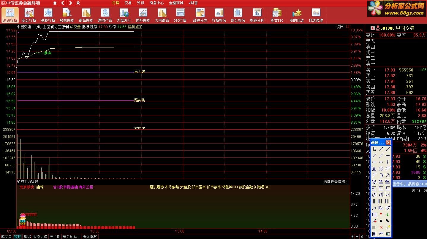
Task: Click 统计 button above chart
Action: click(340, 27)
